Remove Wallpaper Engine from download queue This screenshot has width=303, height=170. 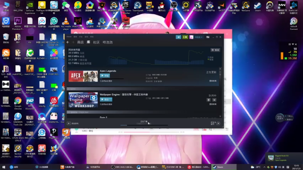point(214,100)
